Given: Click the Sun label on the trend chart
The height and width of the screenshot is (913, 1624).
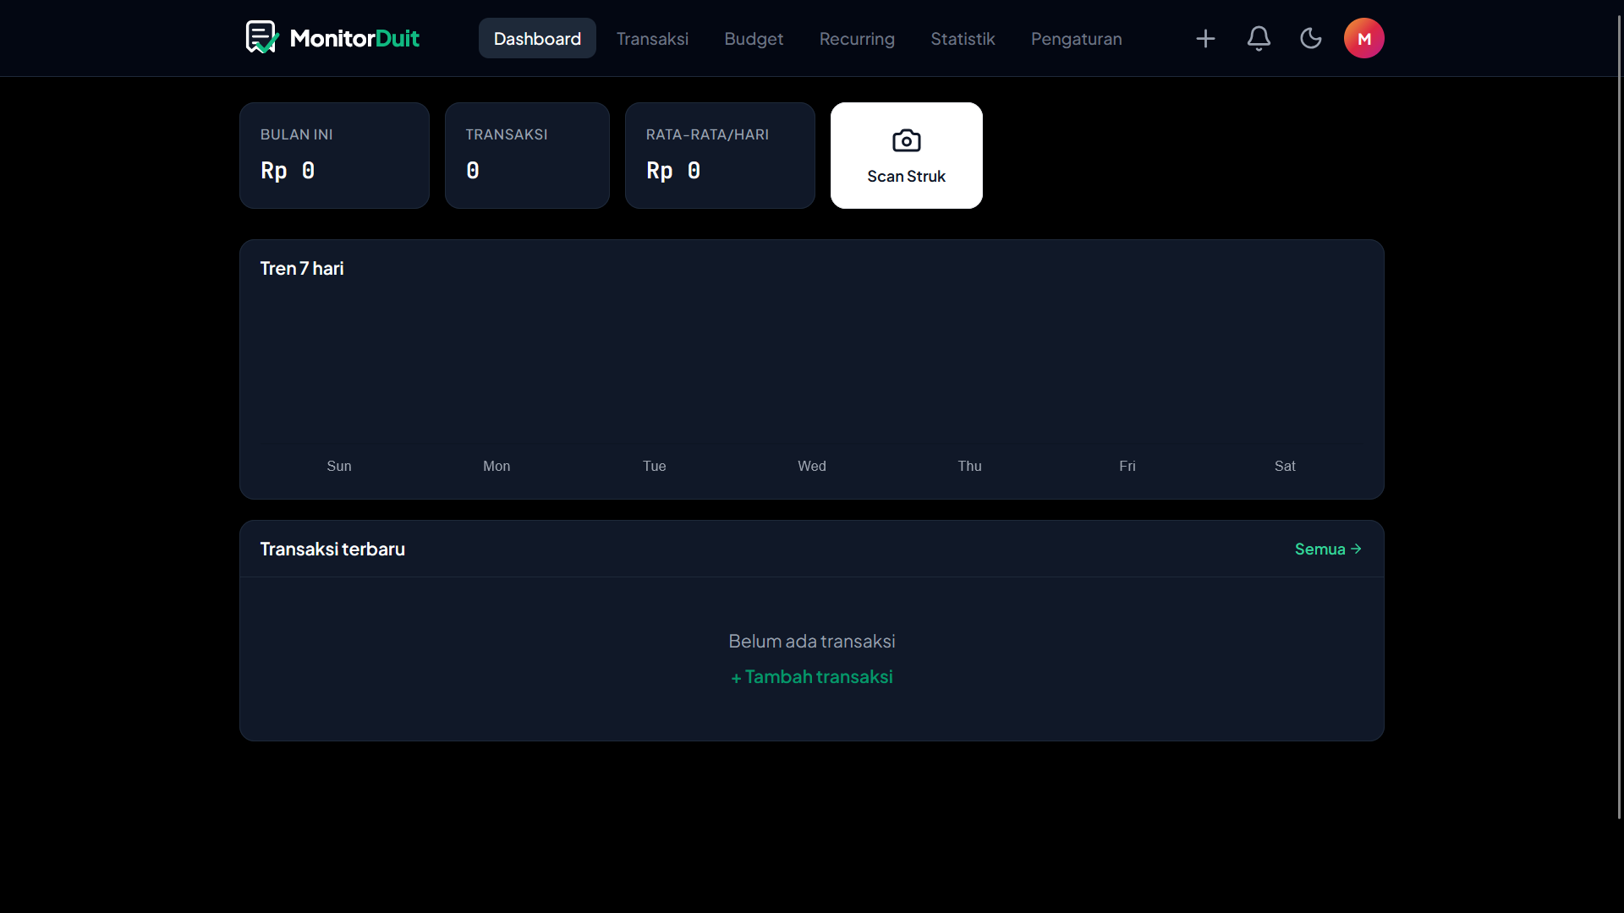Looking at the screenshot, I should click(339, 466).
